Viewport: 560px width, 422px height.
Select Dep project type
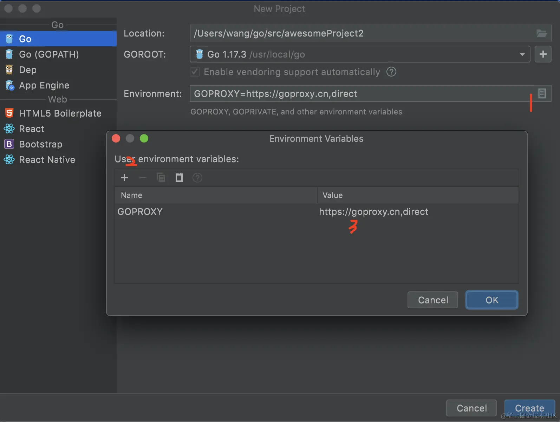click(x=28, y=70)
